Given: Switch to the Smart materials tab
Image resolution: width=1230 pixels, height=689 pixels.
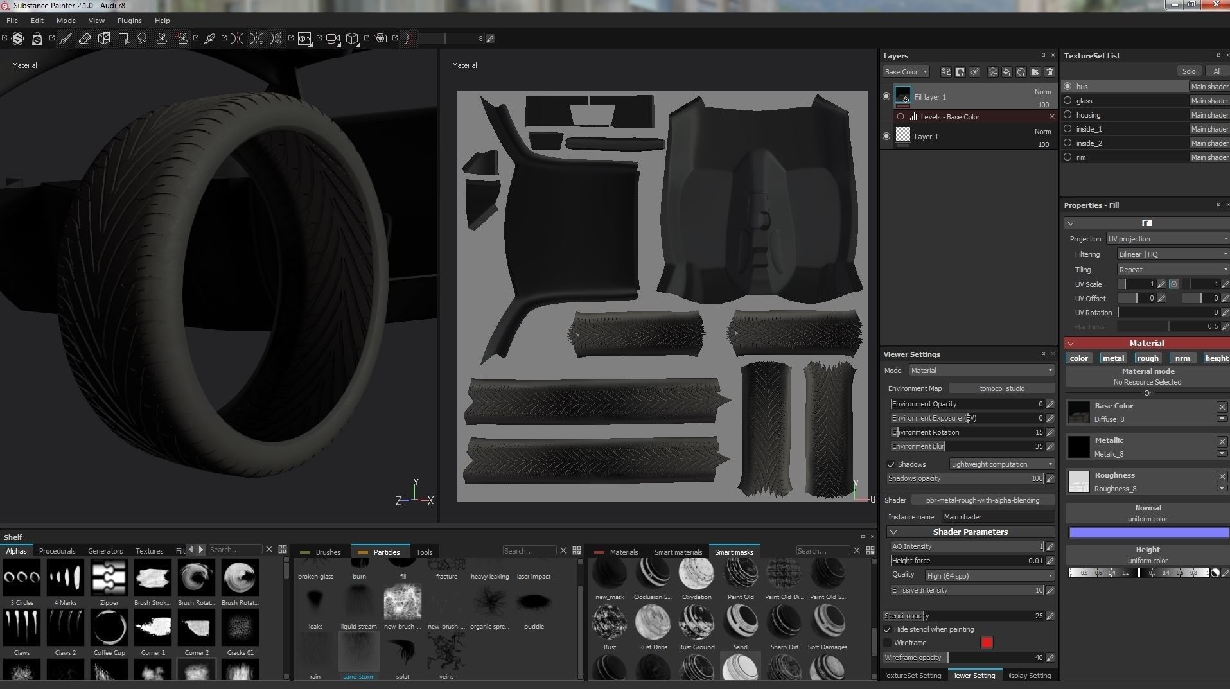Looking at the screenshot, I should pyautogui.click(x=678, y=552).
